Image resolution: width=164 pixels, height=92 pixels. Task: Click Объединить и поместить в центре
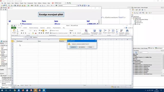[x=59, y=33]
